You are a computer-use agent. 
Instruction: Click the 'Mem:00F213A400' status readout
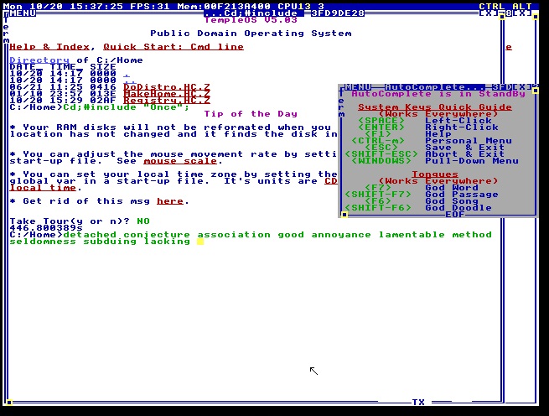[x=224, y=7]
